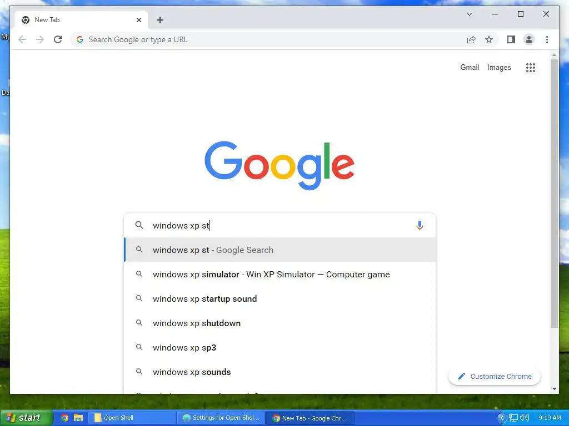Select suggestion 'windows xp st - Google Search'
The width and height of the screenshot is (569, 426).
click(x=280, y=250)
